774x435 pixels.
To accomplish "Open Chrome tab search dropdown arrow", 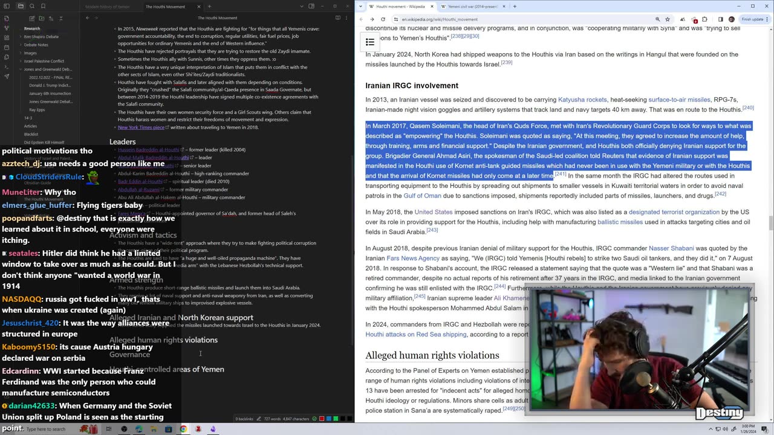I will tap(361, 6).
